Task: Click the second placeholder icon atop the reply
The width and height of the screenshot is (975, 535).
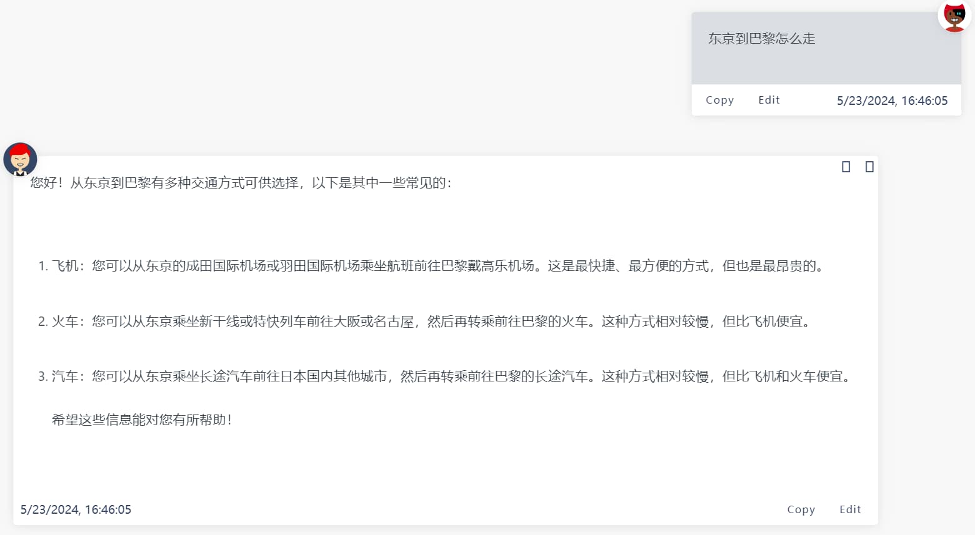Action: [869, 167]
